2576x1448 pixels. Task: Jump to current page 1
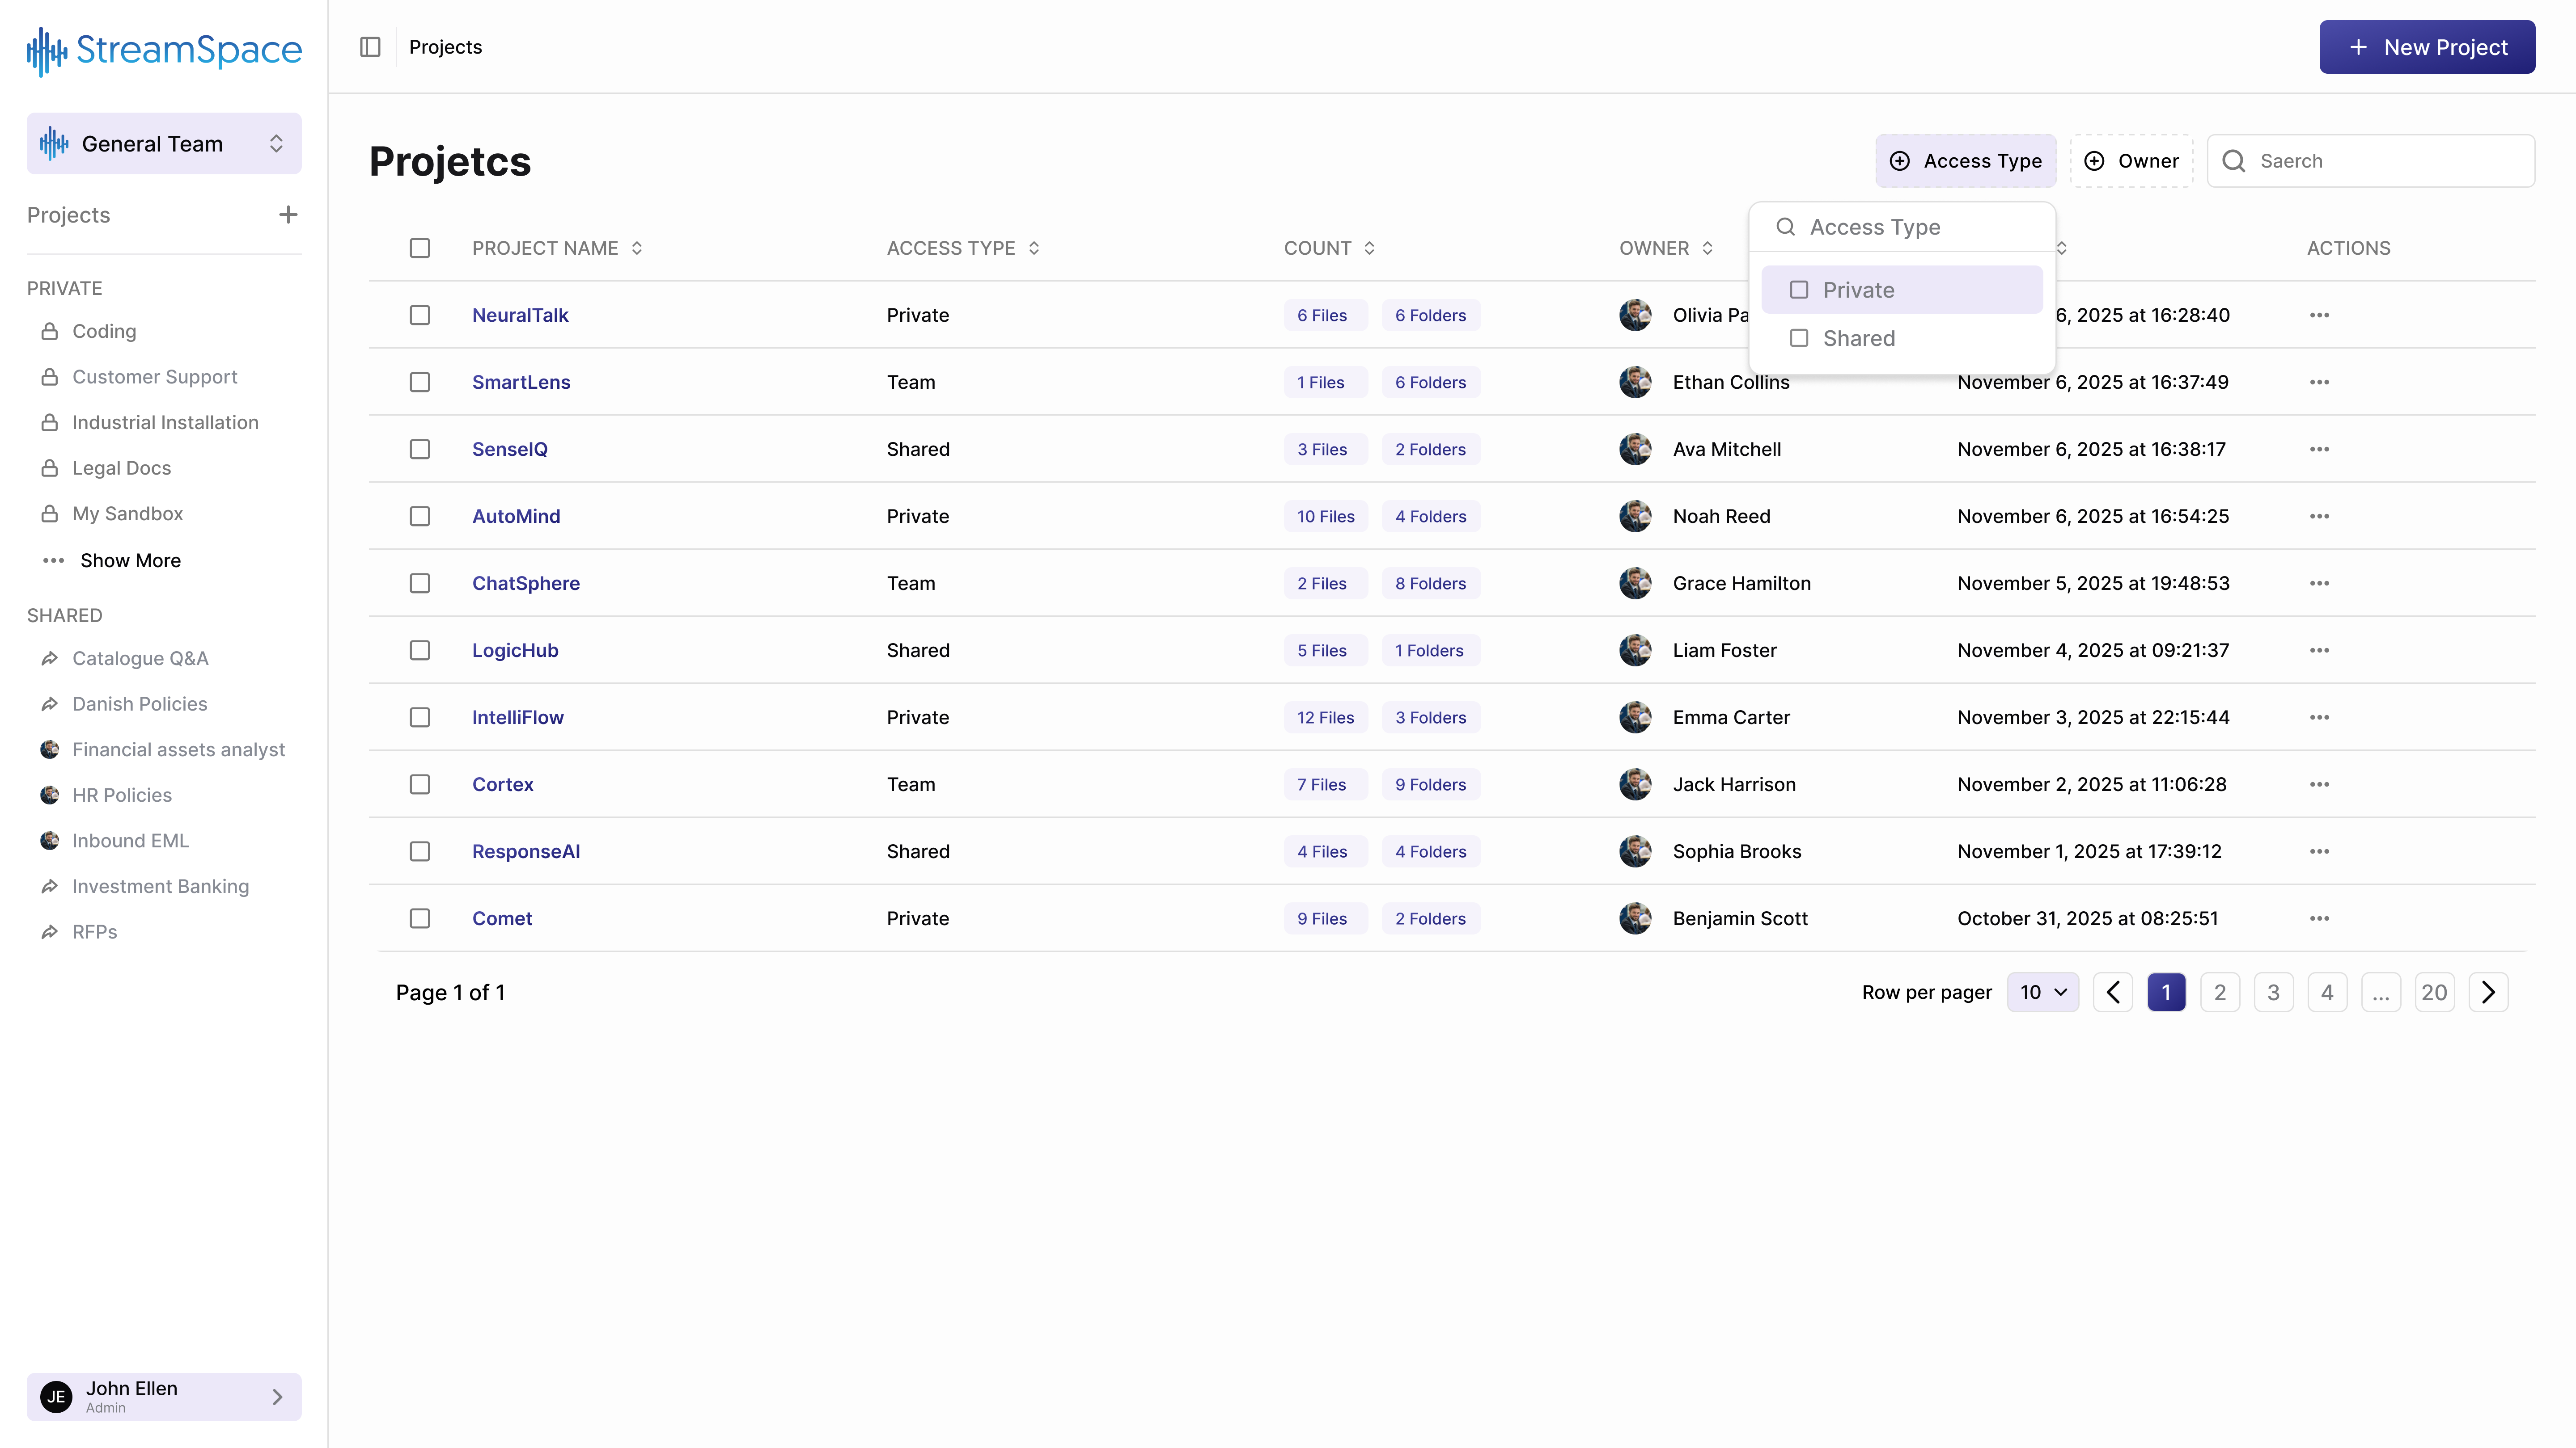click(2166, 992)
